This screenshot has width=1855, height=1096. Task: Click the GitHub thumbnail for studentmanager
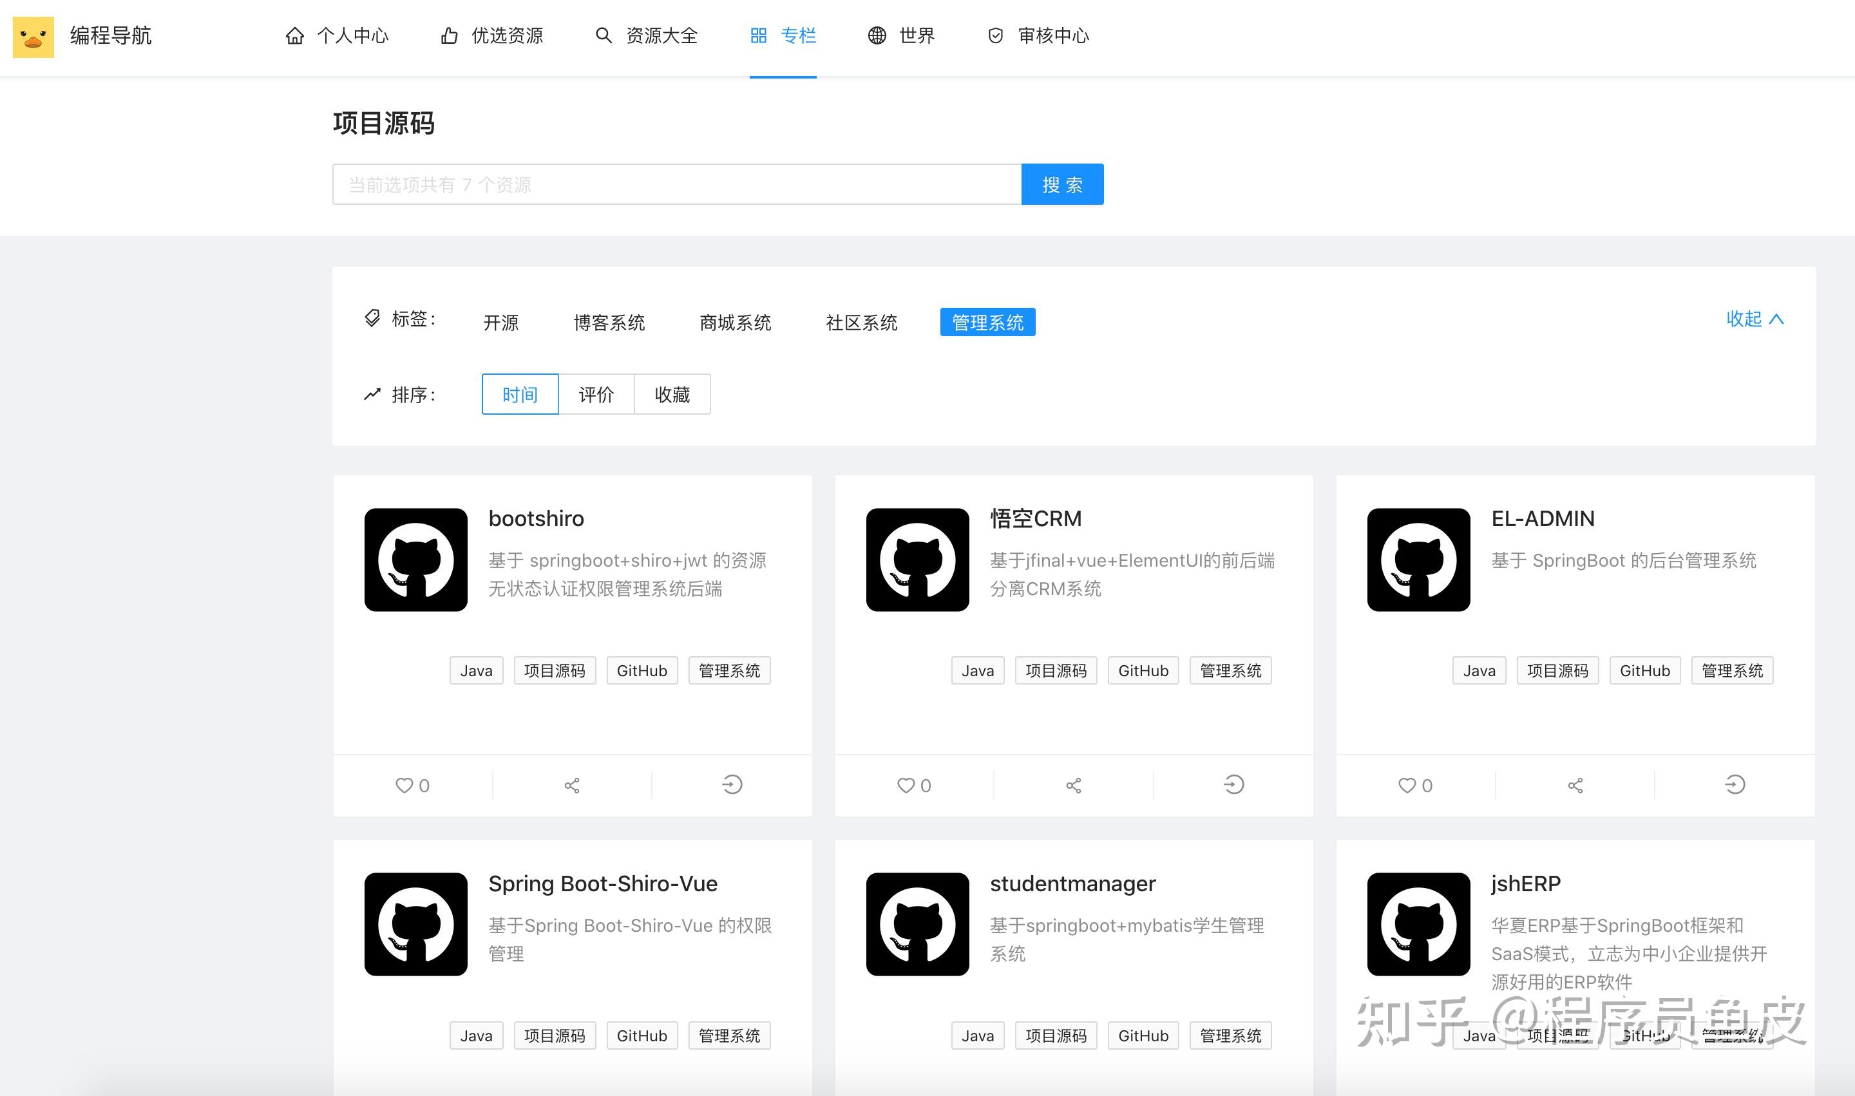917,924
